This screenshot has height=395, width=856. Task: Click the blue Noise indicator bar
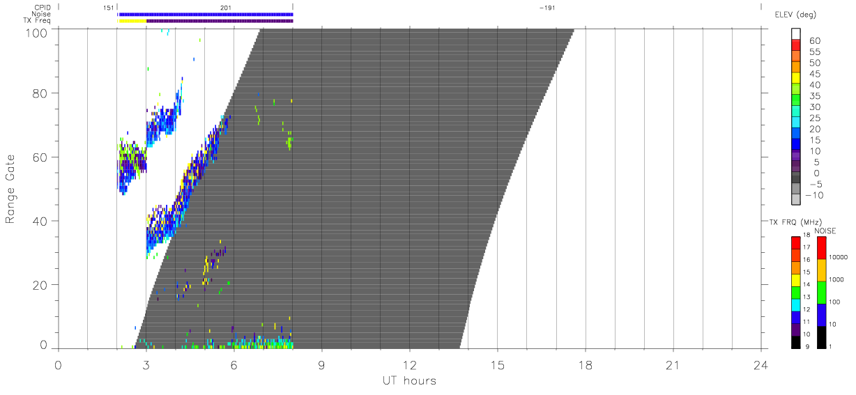[x=206, y=14]
